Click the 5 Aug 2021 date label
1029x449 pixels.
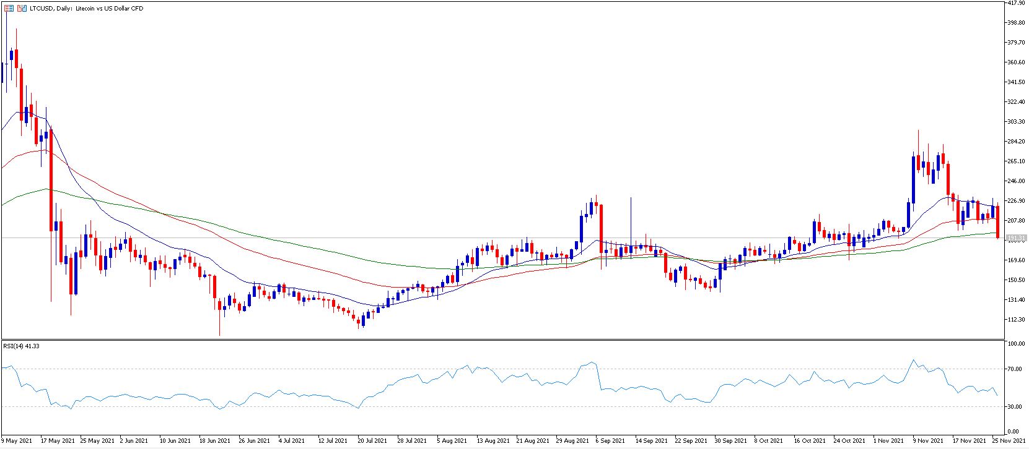452,441
